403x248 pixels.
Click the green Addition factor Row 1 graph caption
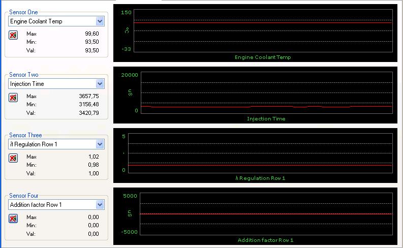pyautogui.click(x=265, y=240)
